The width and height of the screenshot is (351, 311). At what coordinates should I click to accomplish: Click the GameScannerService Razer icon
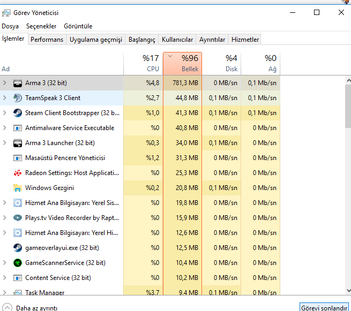coord(18,263)
